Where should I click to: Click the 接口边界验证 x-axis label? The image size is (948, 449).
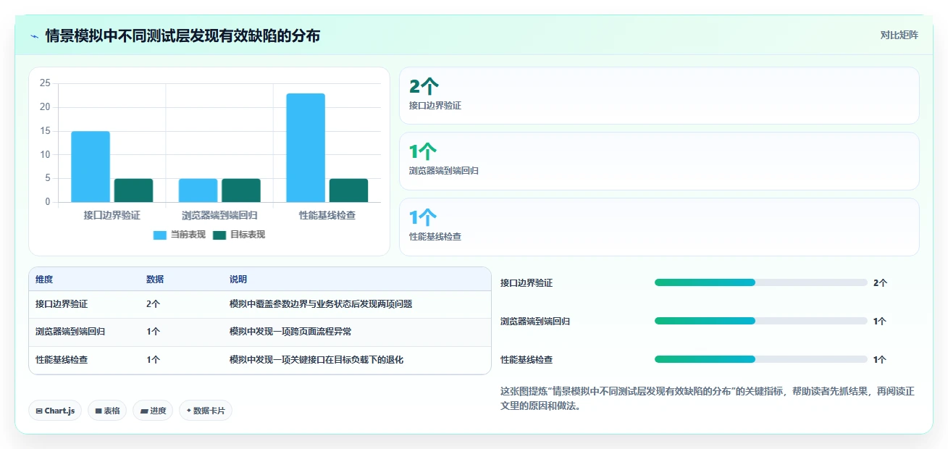click(x=112, y=216)
